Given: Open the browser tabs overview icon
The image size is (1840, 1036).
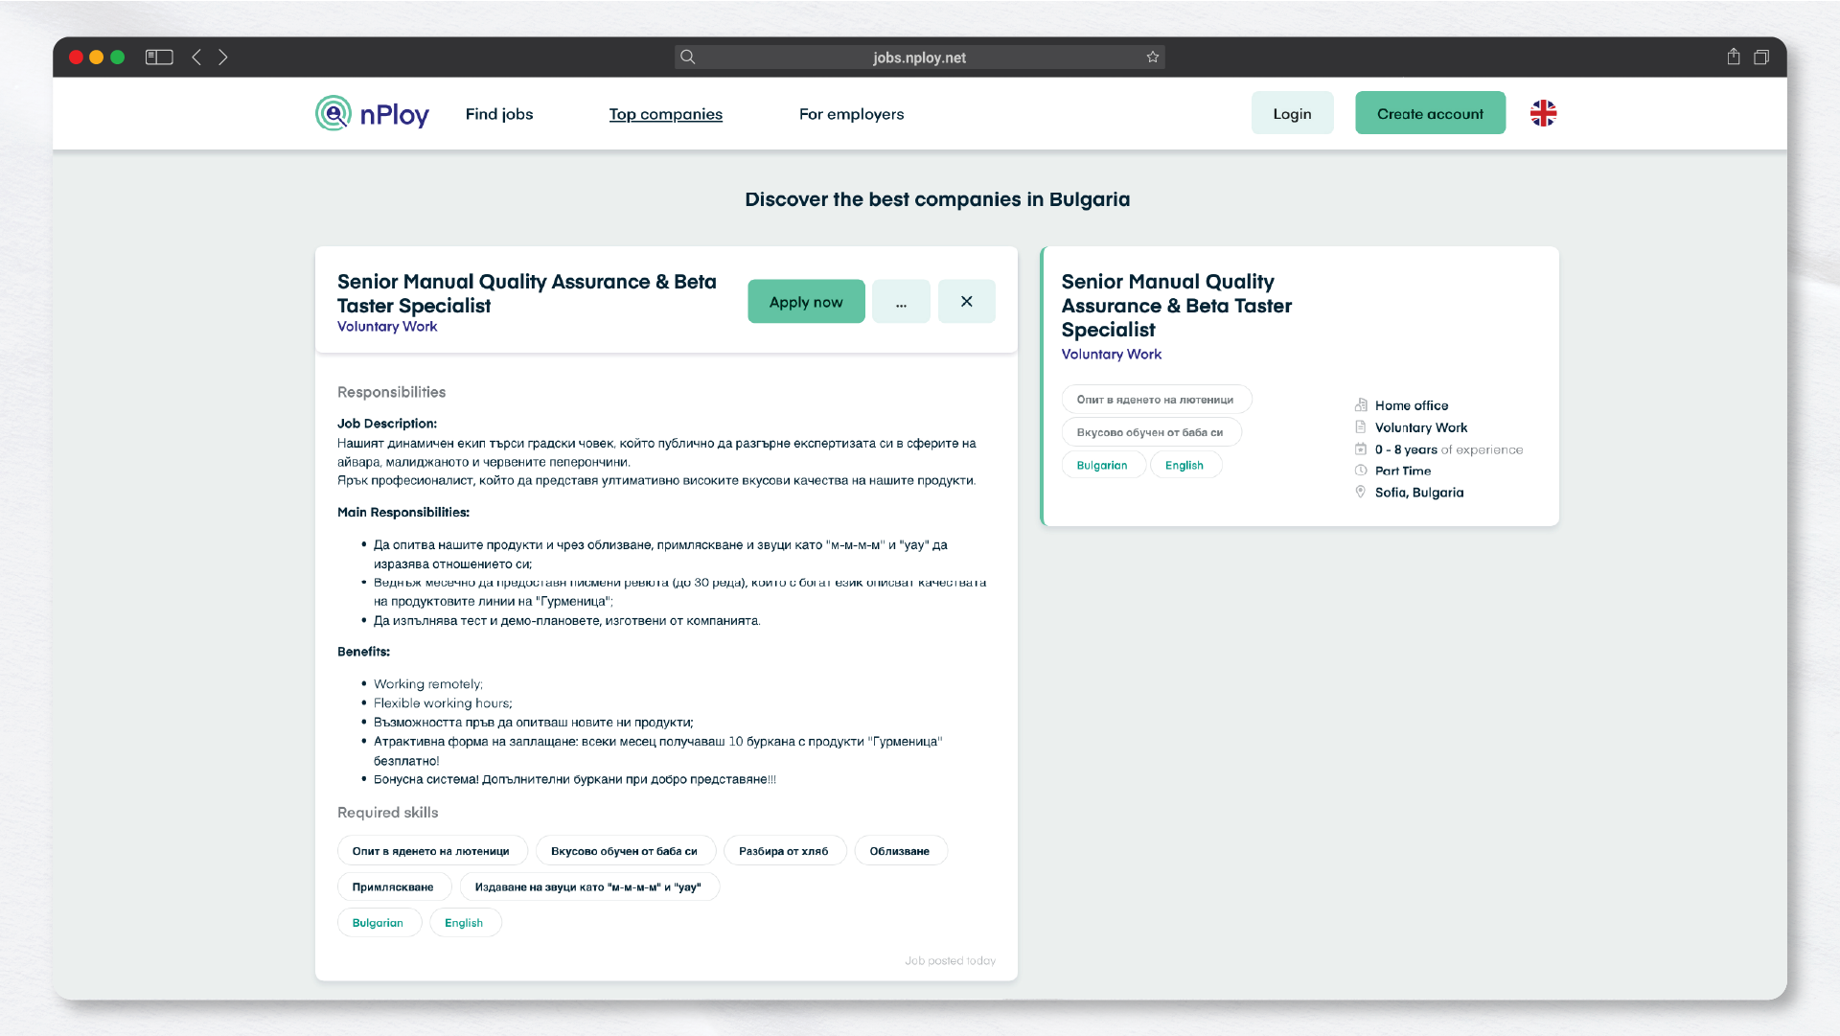Looking at the screenshot, I should click(x=1761, y=58).
